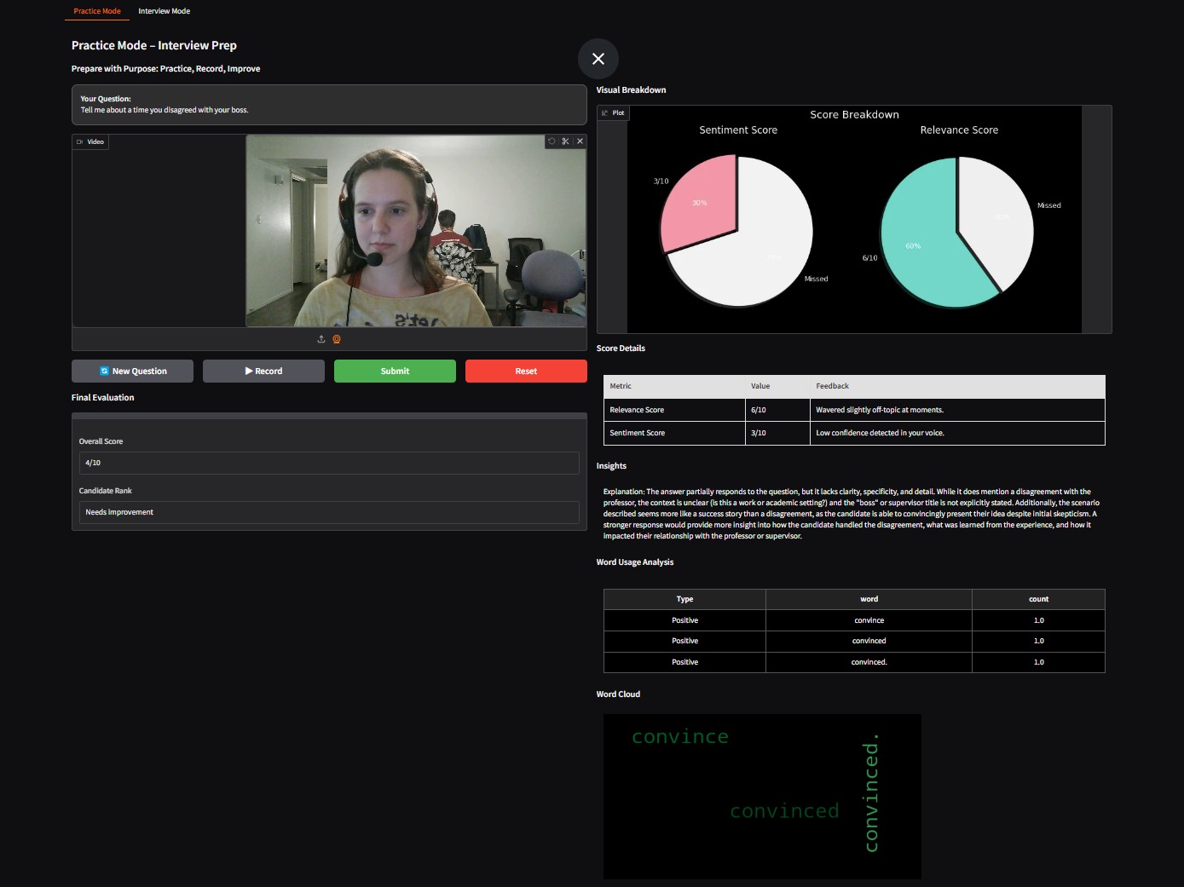Click the word convinced in the Word Cloud

pos(783,810)
